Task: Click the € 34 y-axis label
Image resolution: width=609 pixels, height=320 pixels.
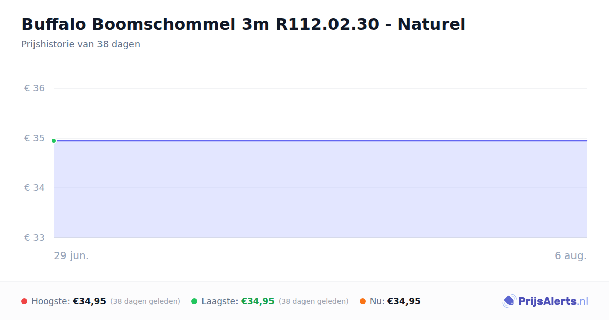Action: coord(35,188)
